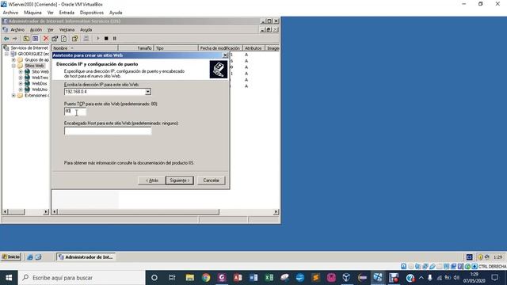Expand the WebDos site node
Screen dimensions: 507x285
[21, 83]
